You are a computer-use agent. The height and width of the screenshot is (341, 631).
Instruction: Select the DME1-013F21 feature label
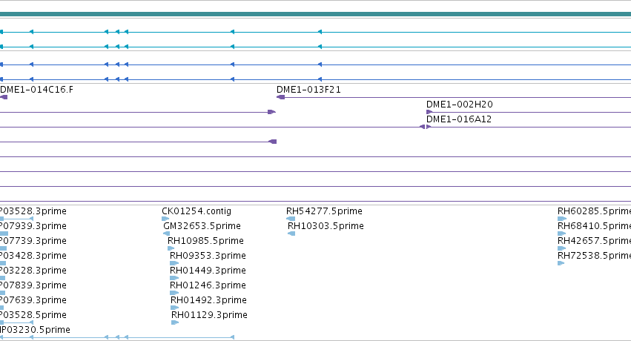pyautogui.click(x=308, y=90)
